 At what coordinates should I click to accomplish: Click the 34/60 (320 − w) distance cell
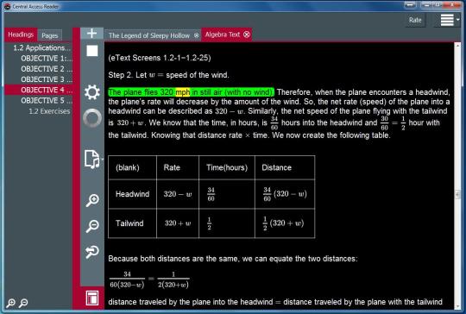(285, 194)
